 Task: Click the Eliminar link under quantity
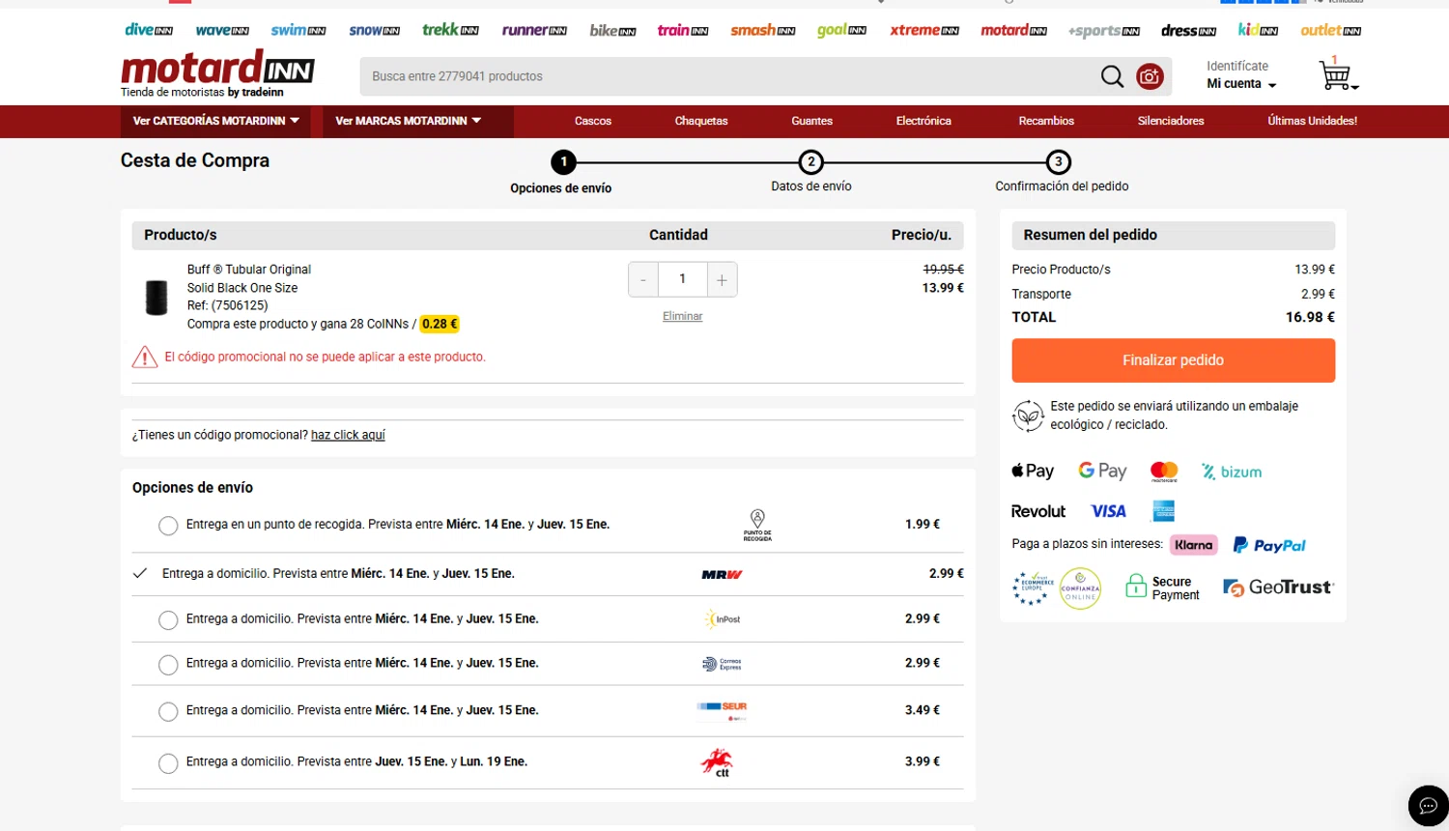(x=682, y=316)
